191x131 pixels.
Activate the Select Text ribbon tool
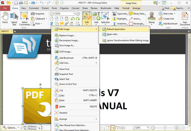(14, 19)
